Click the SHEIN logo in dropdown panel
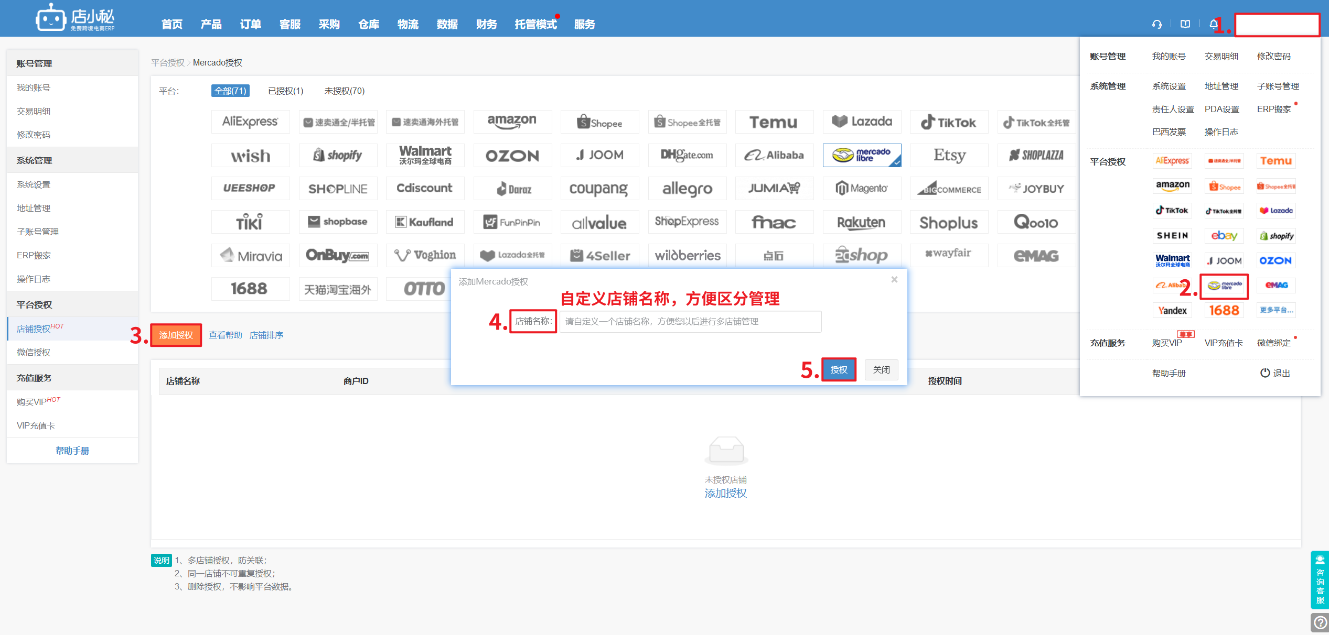The width and height of the screenshot is (1329, 635). 1172,236
